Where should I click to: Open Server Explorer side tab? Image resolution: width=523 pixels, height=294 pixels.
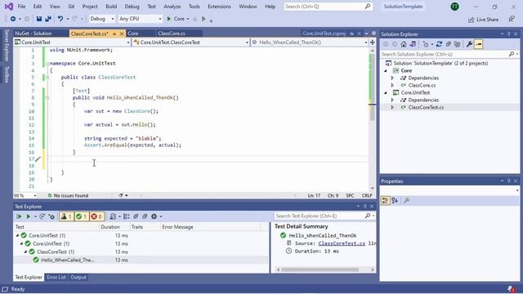pyautogui.click(x=7, y=46)
